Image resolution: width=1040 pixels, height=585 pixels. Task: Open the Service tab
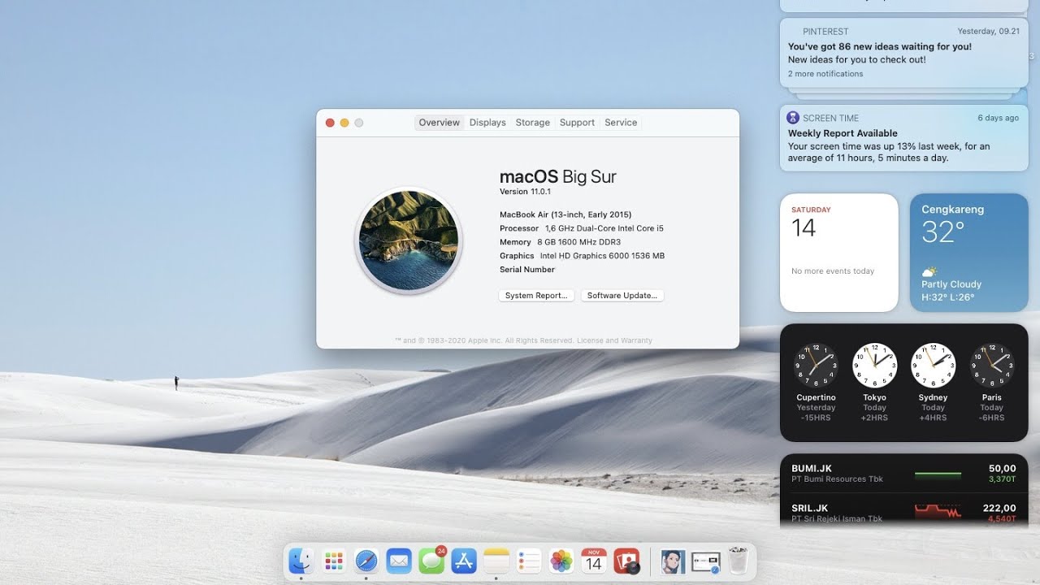tap(621, 123)
